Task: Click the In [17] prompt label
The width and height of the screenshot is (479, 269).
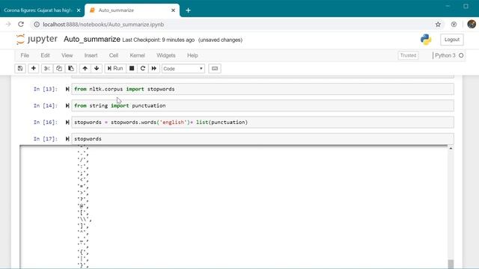Action: coord(46,139)
